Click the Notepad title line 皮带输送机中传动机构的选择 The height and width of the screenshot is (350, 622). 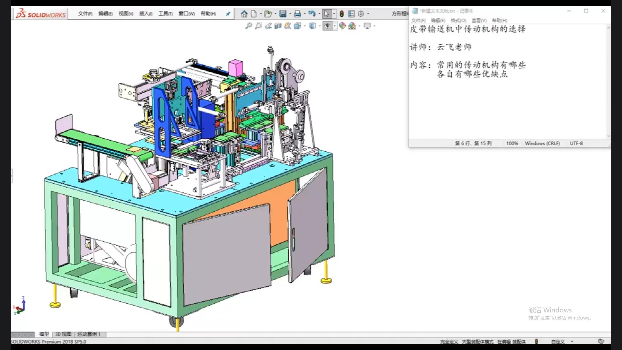click(468, 29)
